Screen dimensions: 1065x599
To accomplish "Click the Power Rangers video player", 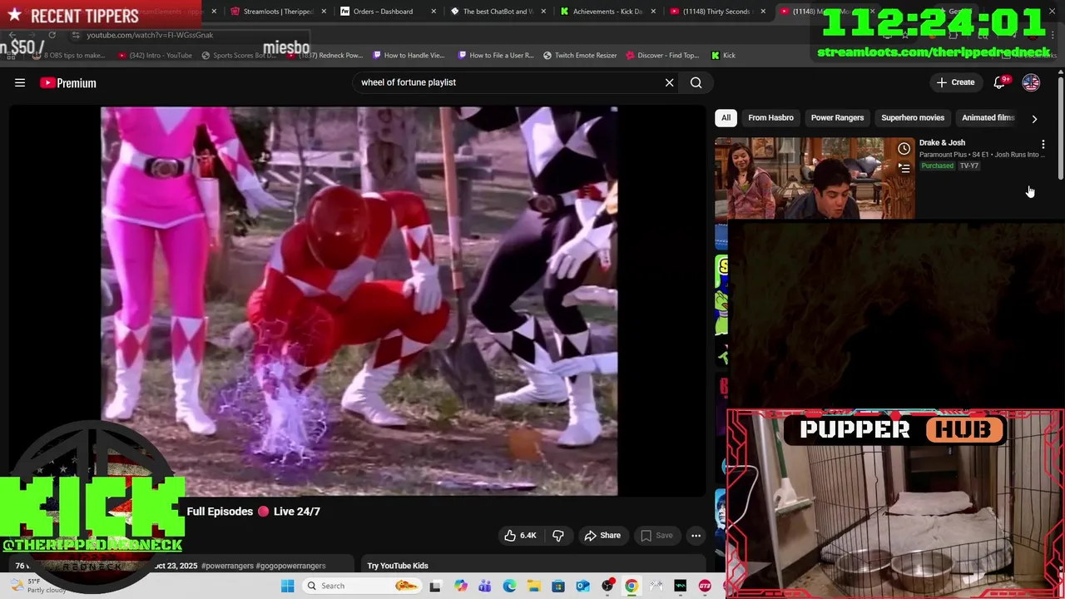I will point(359,300).
